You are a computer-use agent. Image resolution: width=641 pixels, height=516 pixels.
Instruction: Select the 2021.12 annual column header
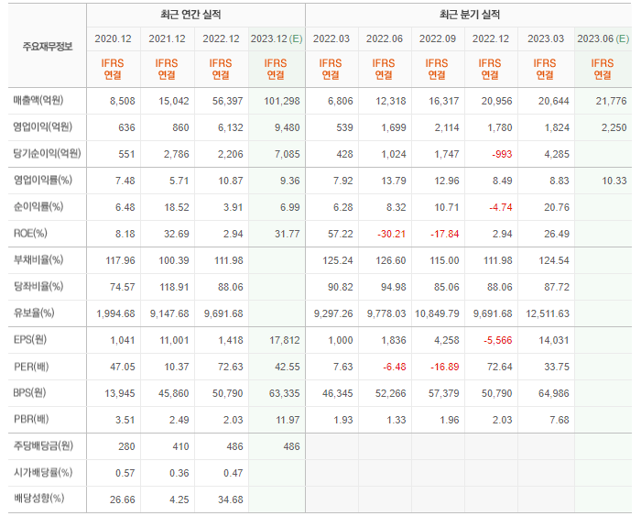[x=167, y=38]
